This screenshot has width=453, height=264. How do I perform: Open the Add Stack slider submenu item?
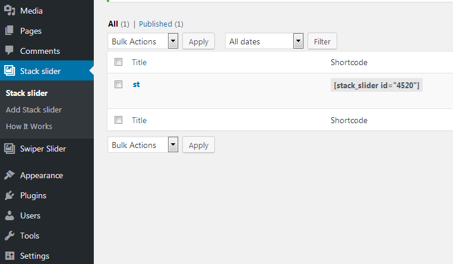(34, 110)
